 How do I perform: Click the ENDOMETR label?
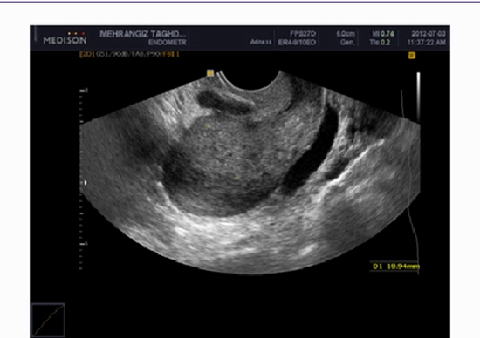tap(168, 43)
